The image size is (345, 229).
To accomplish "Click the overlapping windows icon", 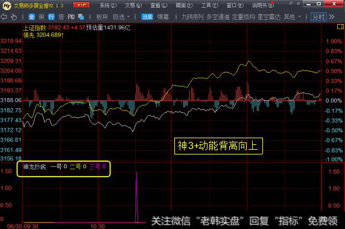I will 81,17.
